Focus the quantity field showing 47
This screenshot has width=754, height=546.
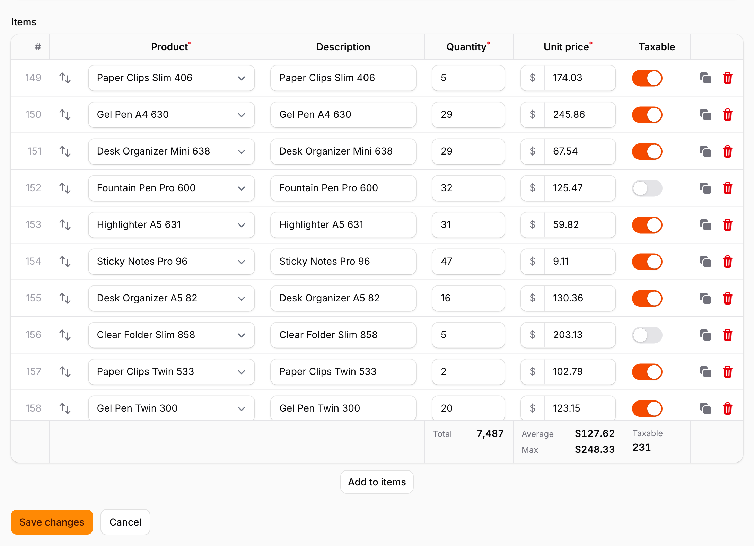(x=468, y=262)
